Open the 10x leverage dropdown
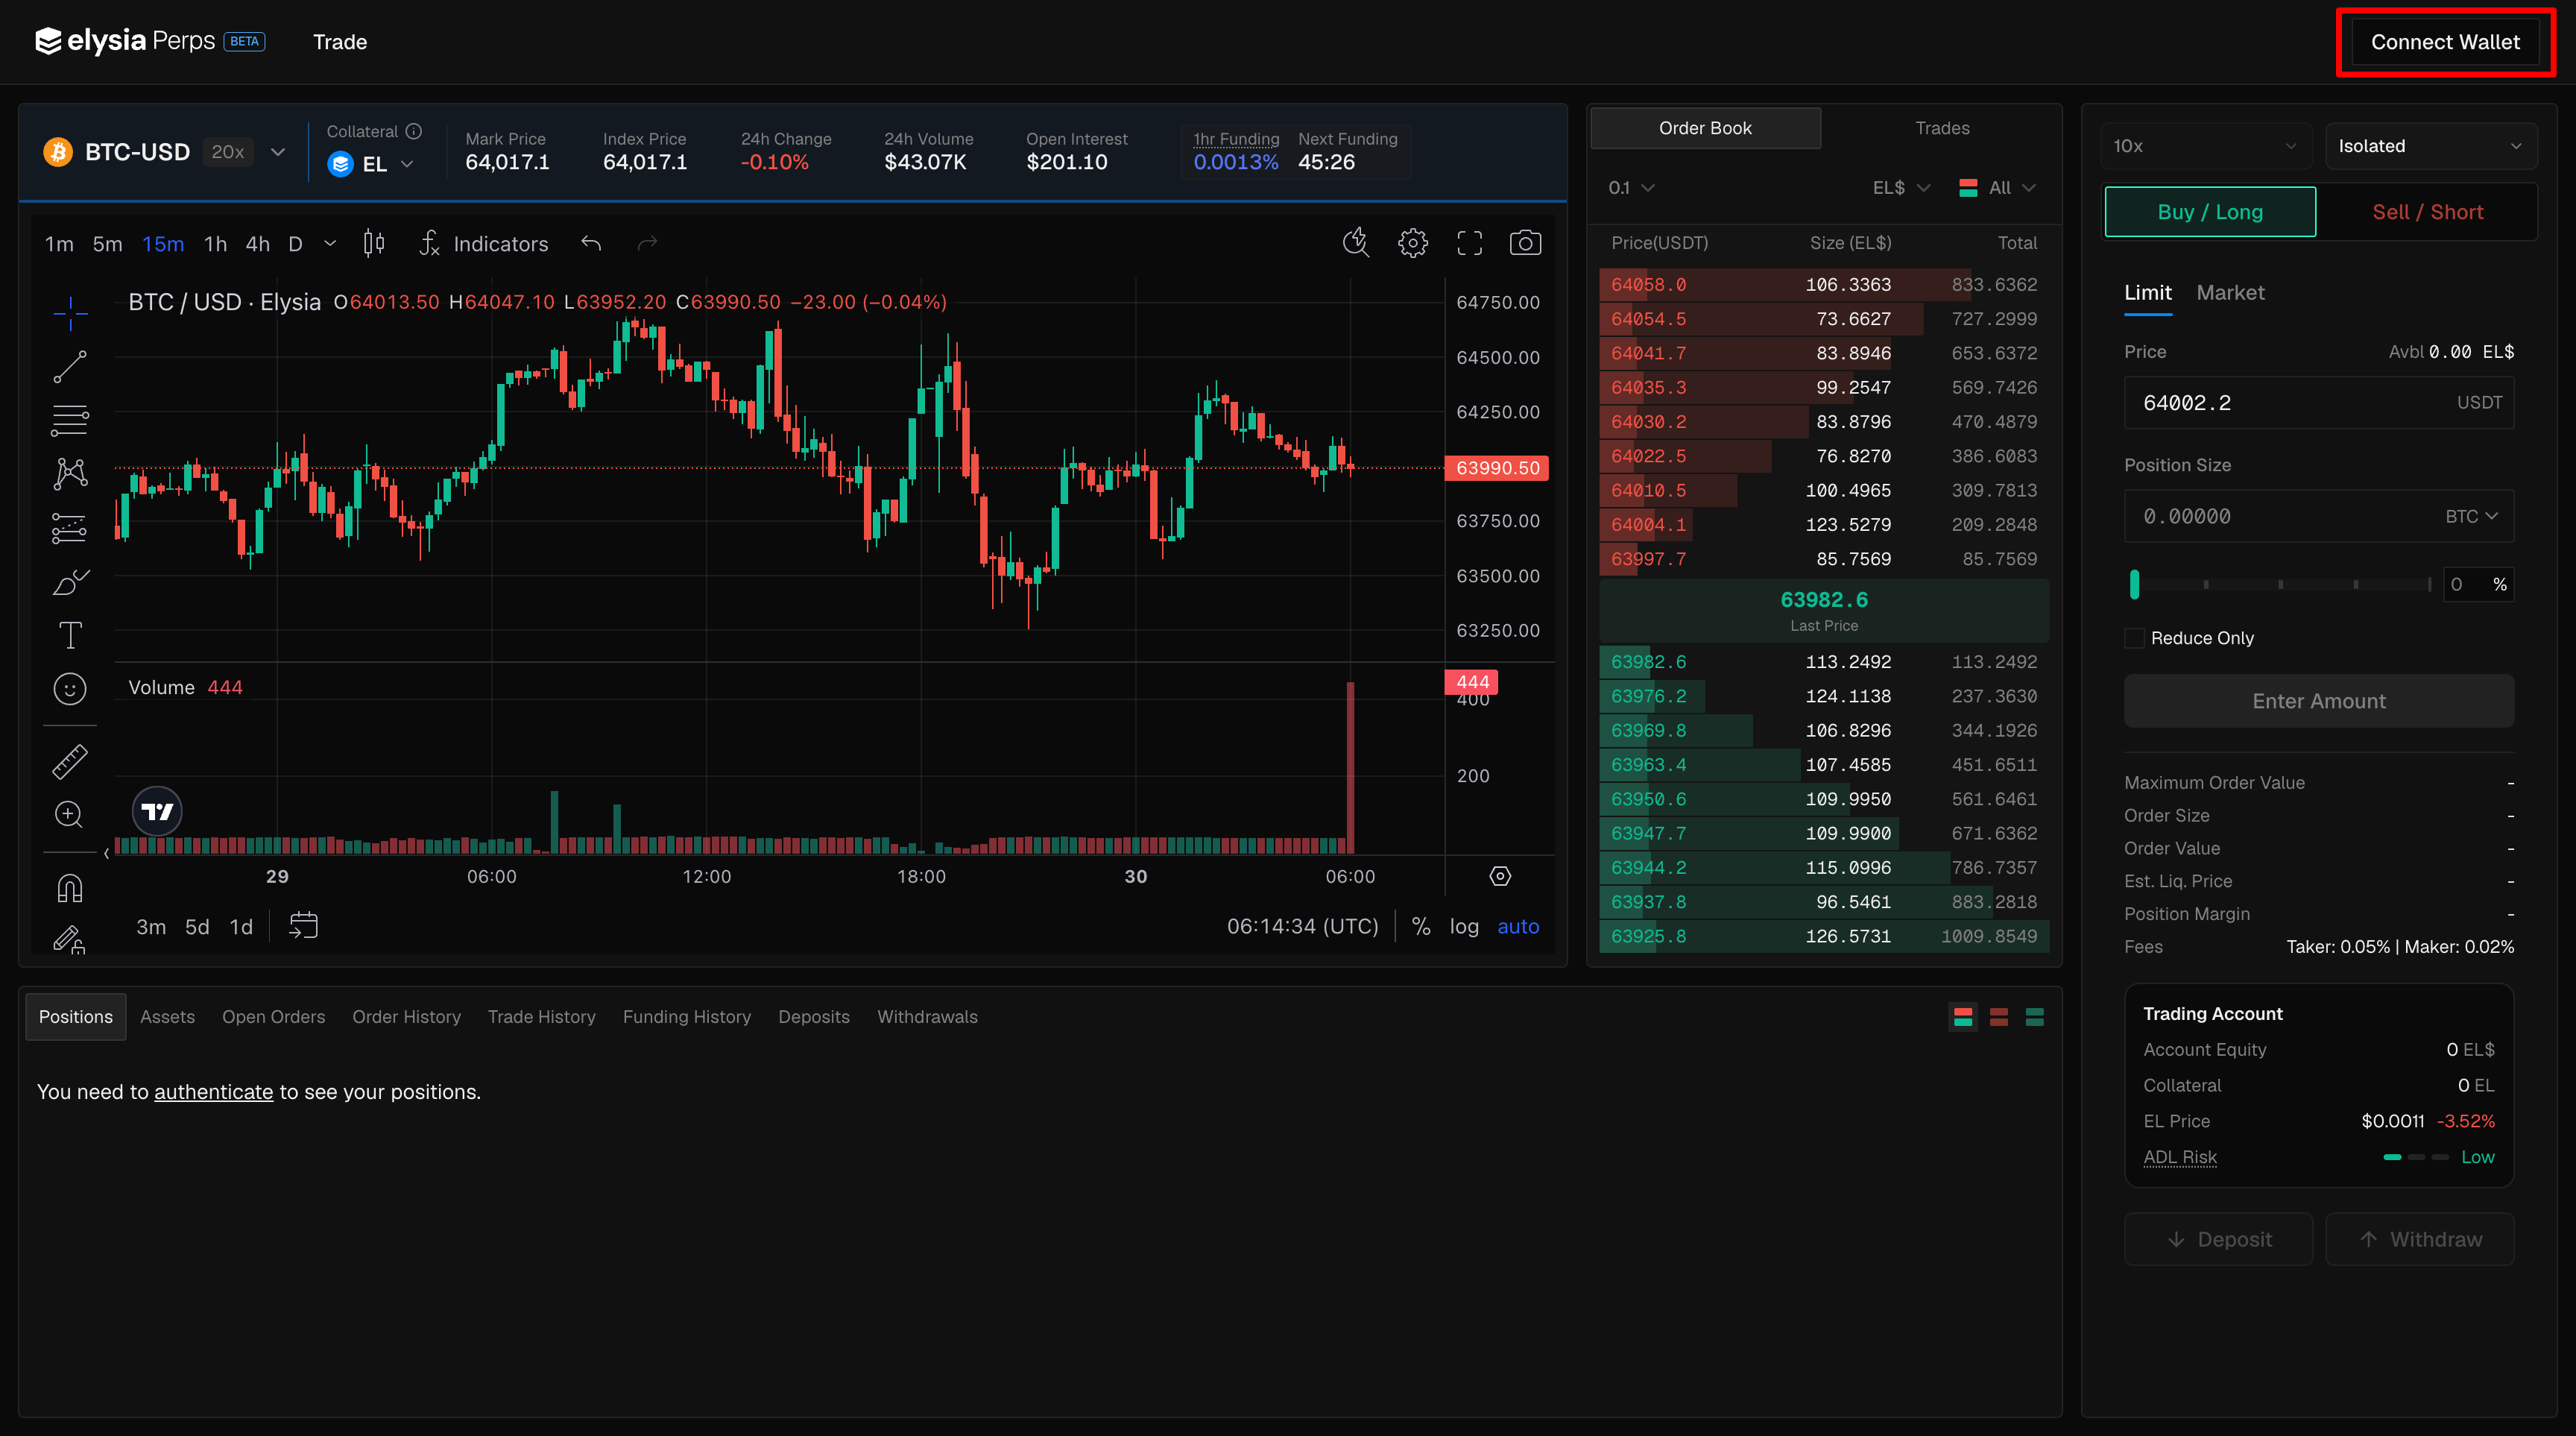2576x1436 pixels. tap(2205, 146)
